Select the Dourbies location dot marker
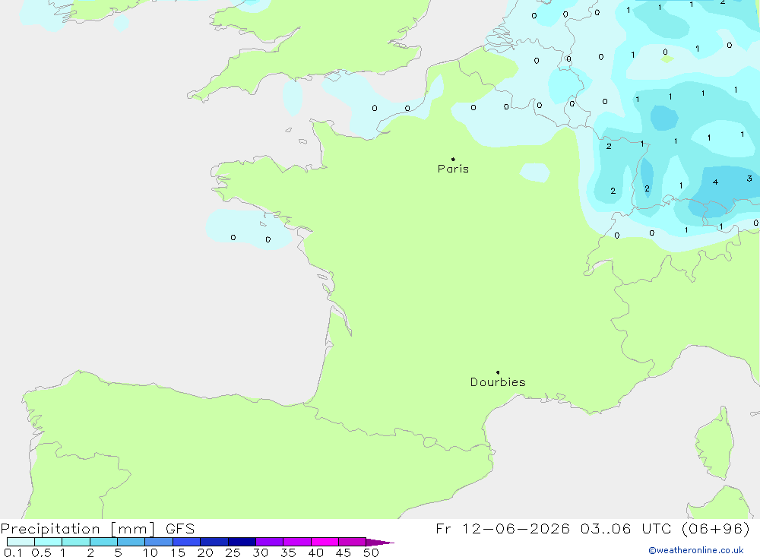This screenshot has height=557, width=760. pos(498,372)
